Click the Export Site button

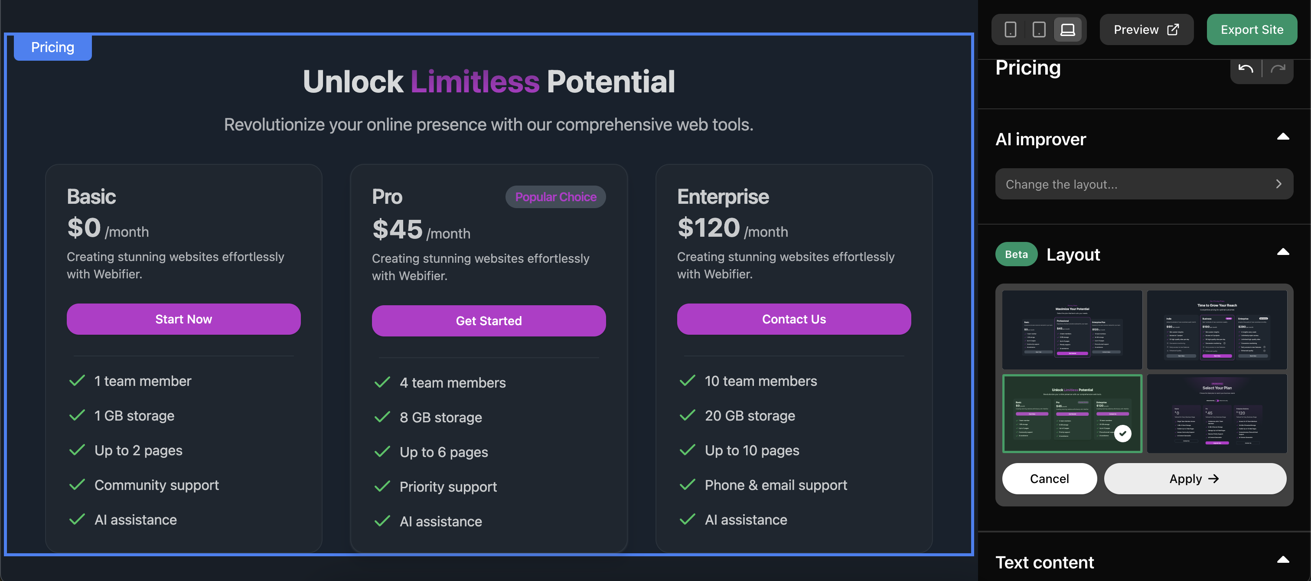[x=1252, y=29]
